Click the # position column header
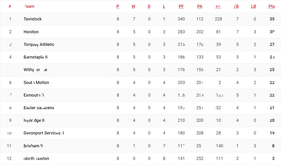The width and height of the screenshot is (281, 165). click(10, 6)
